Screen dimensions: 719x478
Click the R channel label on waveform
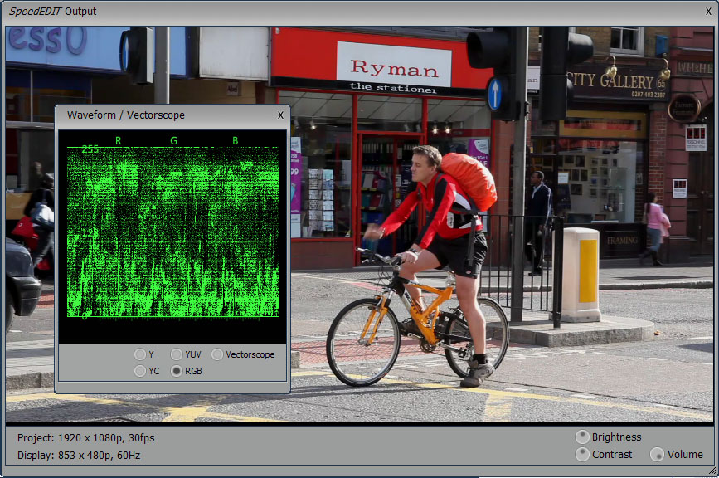click(x=118, y=140)
